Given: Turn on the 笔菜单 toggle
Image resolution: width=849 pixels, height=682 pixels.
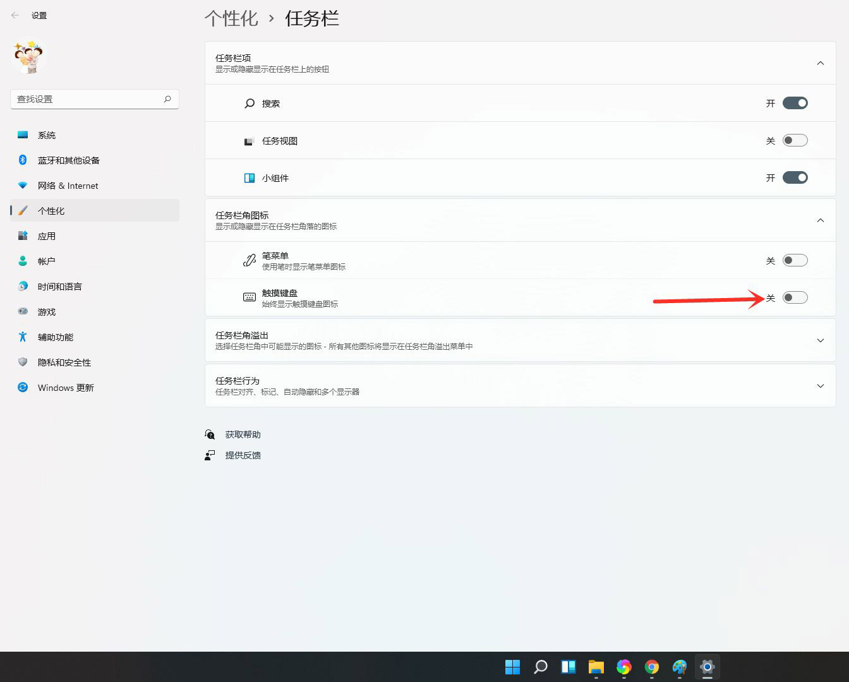Looking at the screenshot, I should [795, 260].
